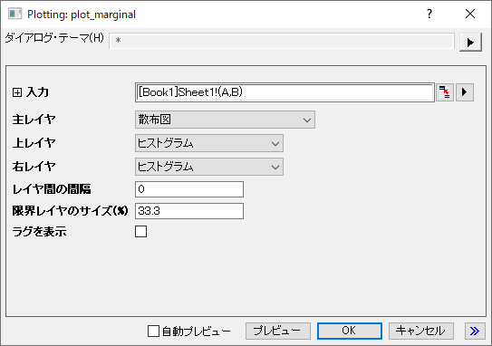
Task: Click the レイヤ間の間隔 value field
Action: tap(189, 189)
